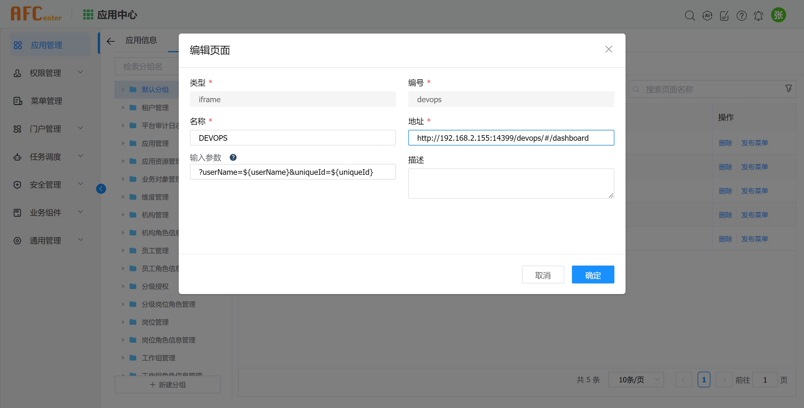Screen dimensions: 804x408
Task: Expand the 权限管理 menu chevron
Action: [80, 72]
